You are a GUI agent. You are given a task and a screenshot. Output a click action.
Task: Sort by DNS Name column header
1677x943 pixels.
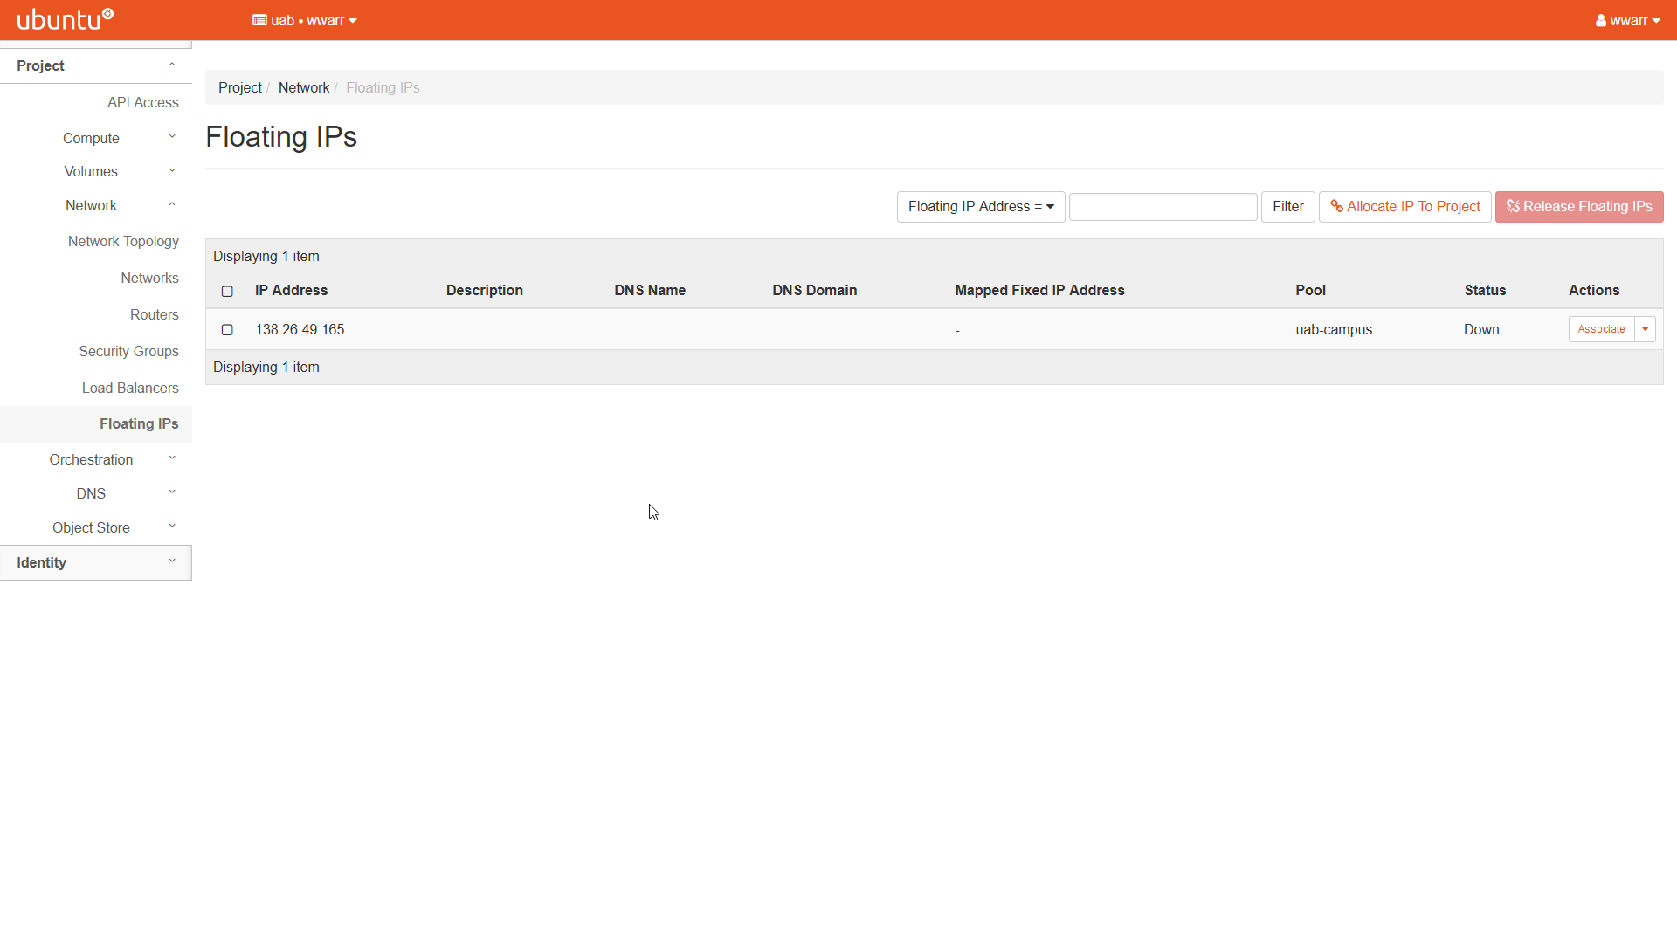pos(650,290)
